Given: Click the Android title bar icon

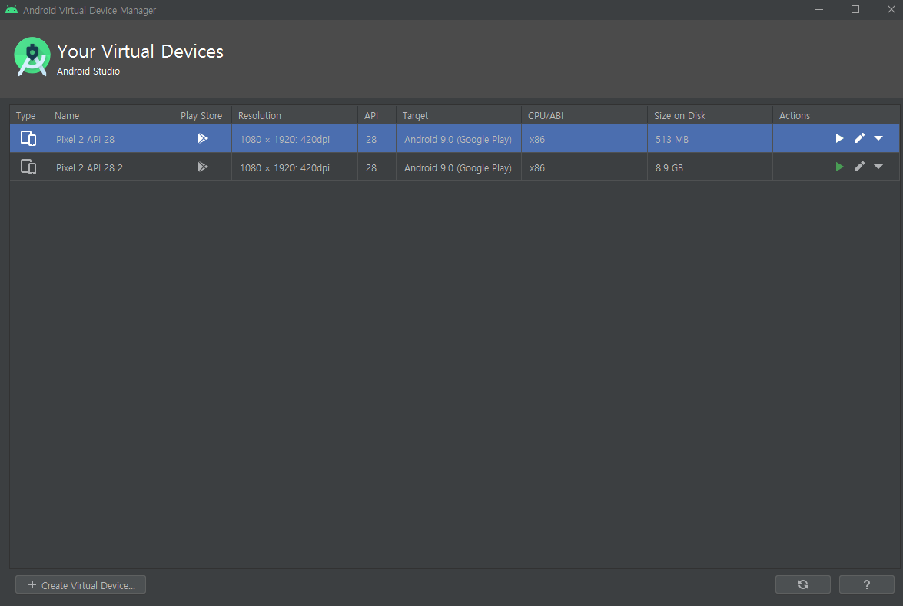Looking at the screenshot, I should [12, 10].
